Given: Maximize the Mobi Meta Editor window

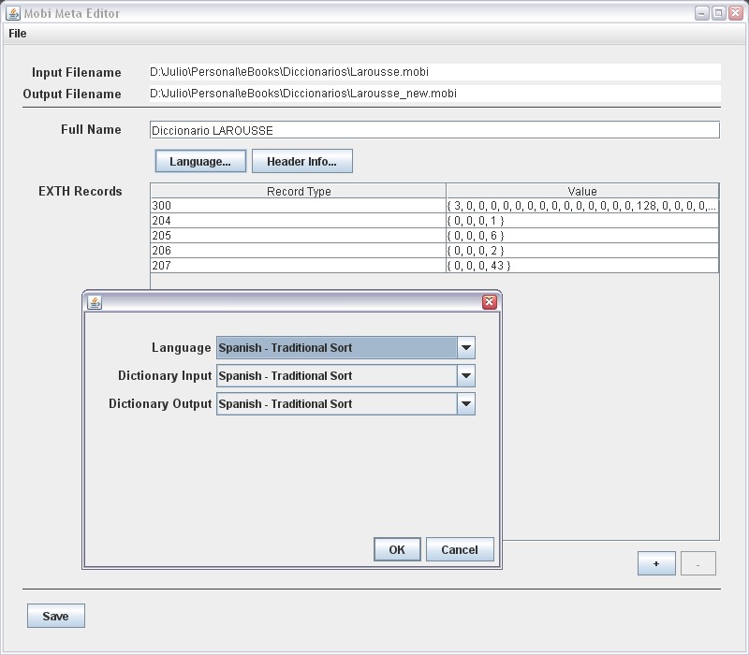Looking at the screenshot, I should click(718, 13).
